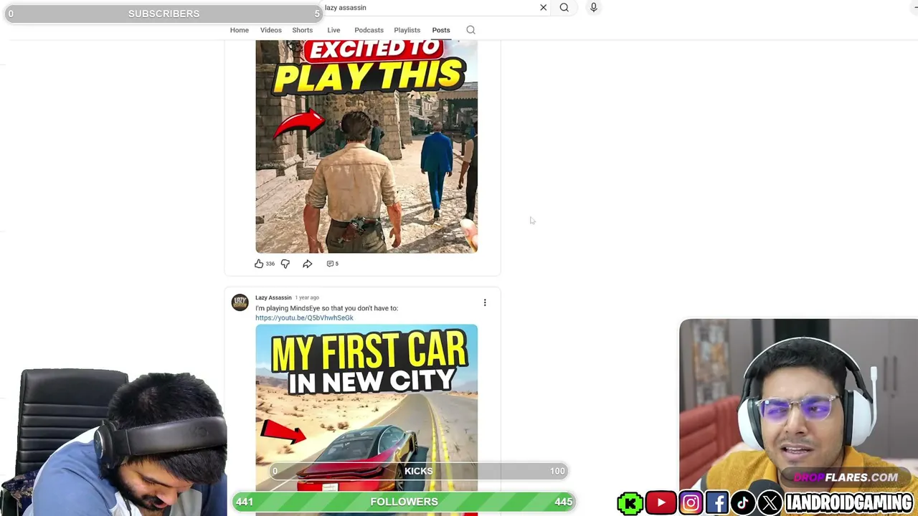Viewport: 918px width, 516px height.
Task: Clear the 'lazy assassin' search text
Action: [543, 7]
